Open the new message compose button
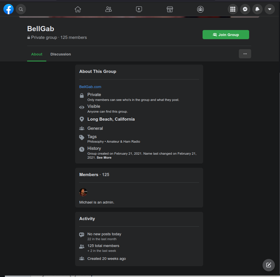This screenshot has height=277, width=280. click(269, 265)
